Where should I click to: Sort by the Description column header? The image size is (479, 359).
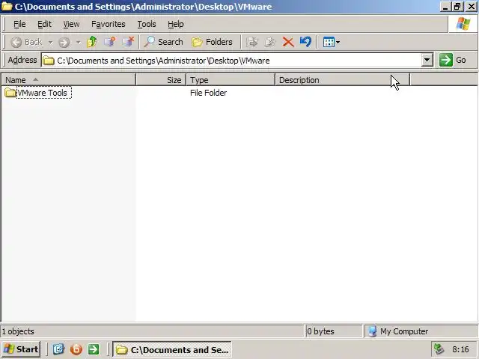(x=343, y=80)
